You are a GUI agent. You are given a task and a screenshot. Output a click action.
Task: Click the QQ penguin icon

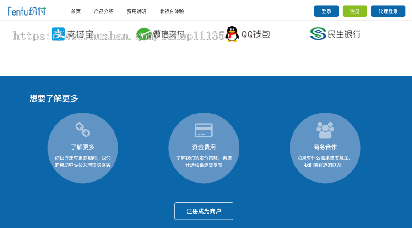coord(232,34)
